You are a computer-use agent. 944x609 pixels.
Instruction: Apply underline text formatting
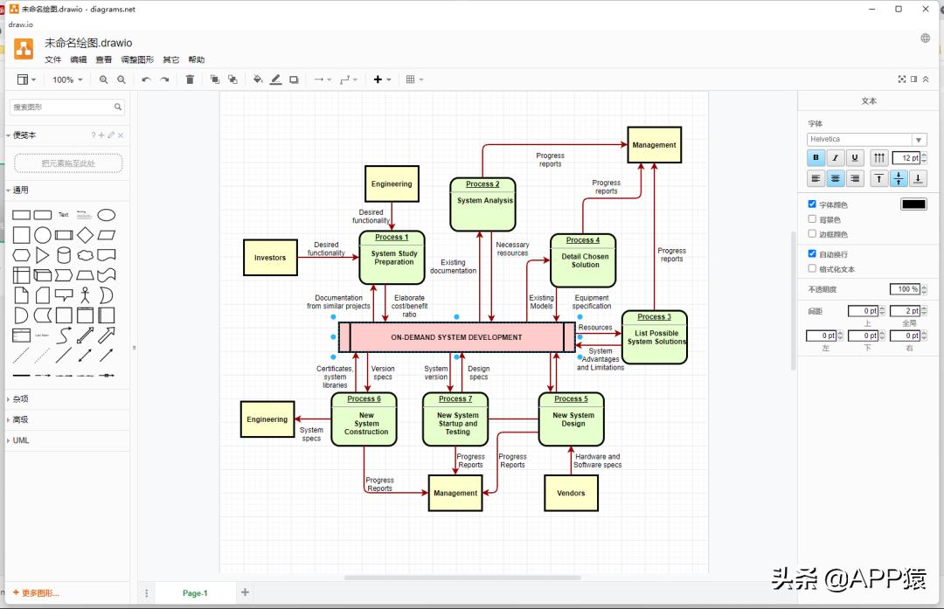[x=855, y=158]
